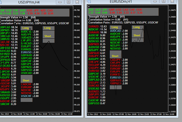The width and height of the screenshot is (182, 122).
Task: Click 12 Nov 15:00 time label on EURUSDm chart
Action: pyautogui.click(x=131, y=114)
